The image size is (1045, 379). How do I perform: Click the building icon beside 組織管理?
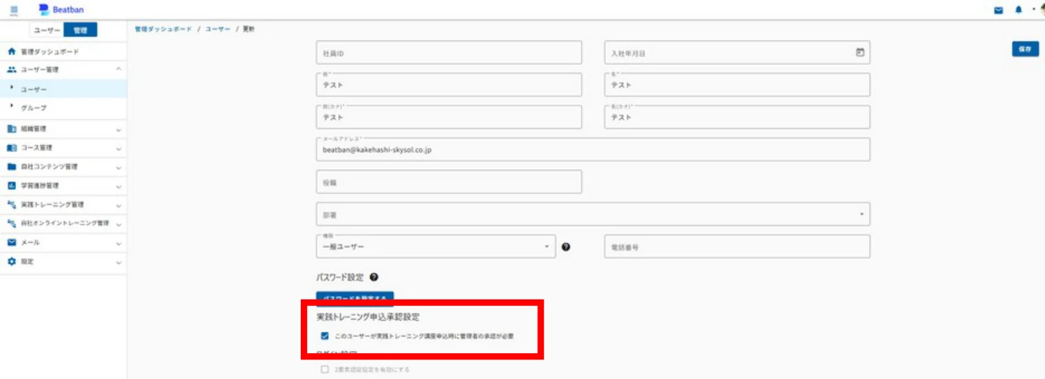coord(11,129)
